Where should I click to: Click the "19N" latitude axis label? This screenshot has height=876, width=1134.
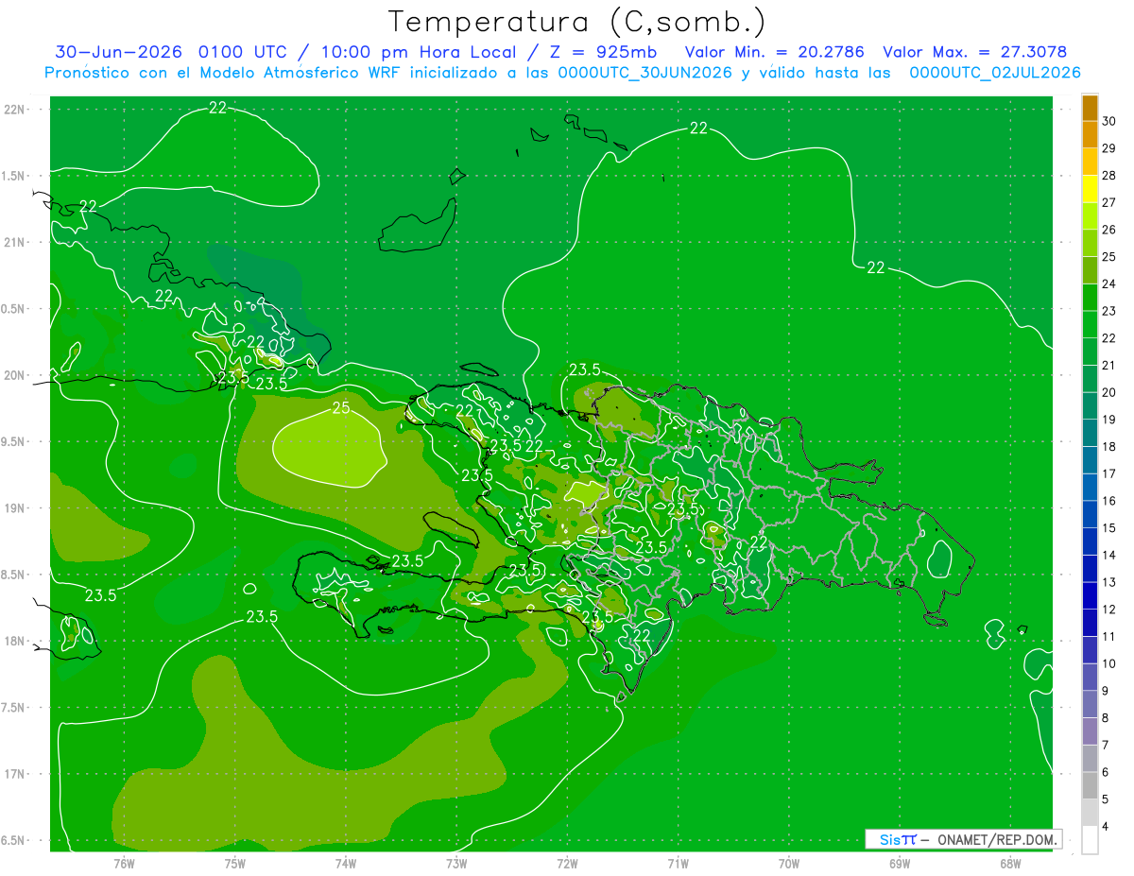[x=15, y=508]
